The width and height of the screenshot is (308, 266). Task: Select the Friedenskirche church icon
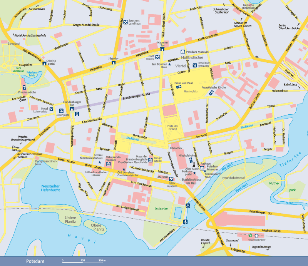click(x=24, y=87)
